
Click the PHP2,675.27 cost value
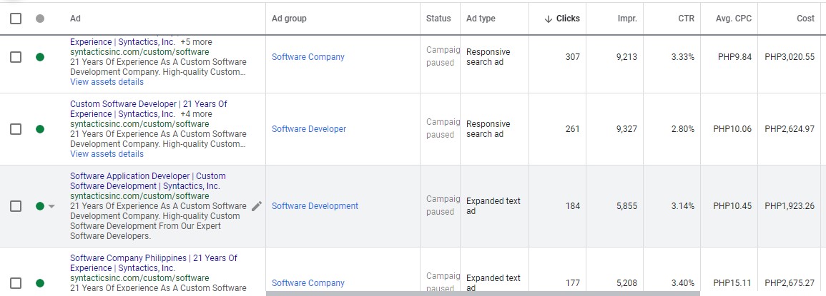790,283
